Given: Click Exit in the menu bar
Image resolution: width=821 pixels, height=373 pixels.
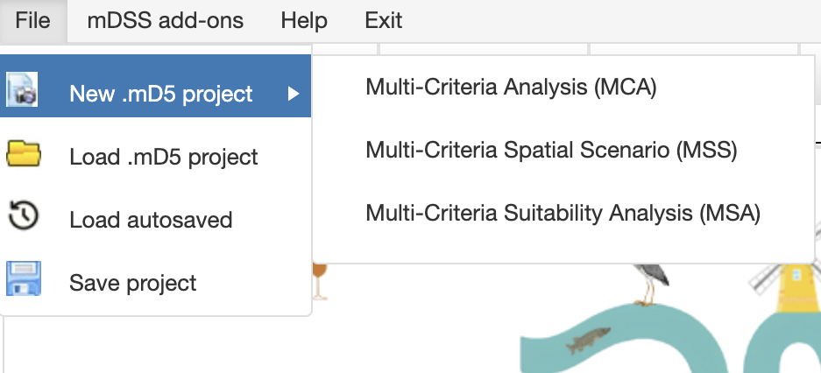Looking at the screenshot, I should 384,21.
